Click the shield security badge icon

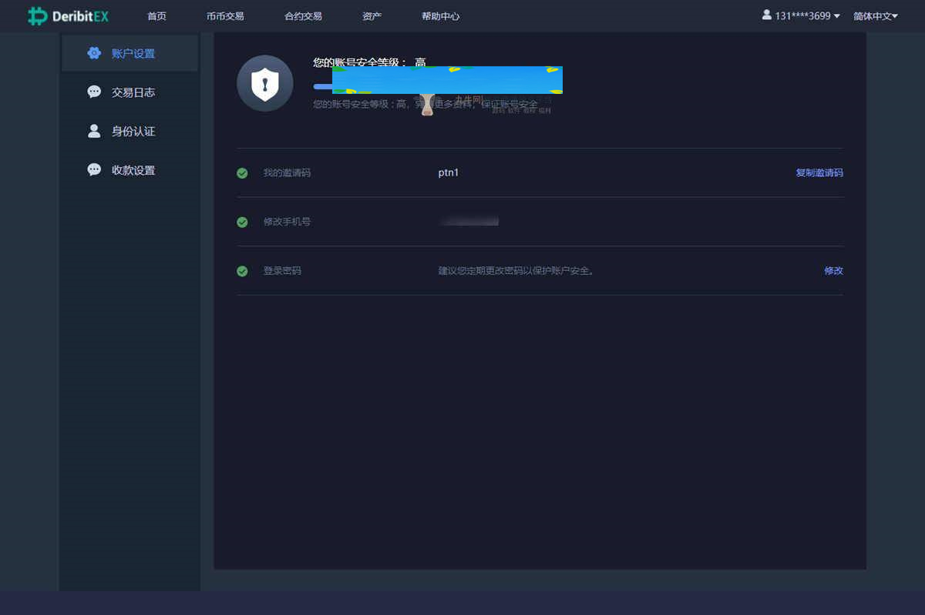(264, 83)
